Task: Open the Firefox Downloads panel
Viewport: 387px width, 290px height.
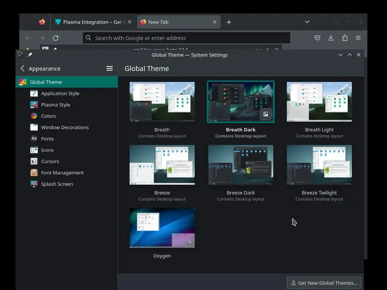Action: tap(331, 38)
